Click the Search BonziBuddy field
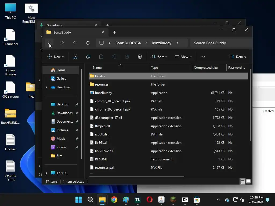Viewport: 275px width, 206px height. click(x=221, y=43)
